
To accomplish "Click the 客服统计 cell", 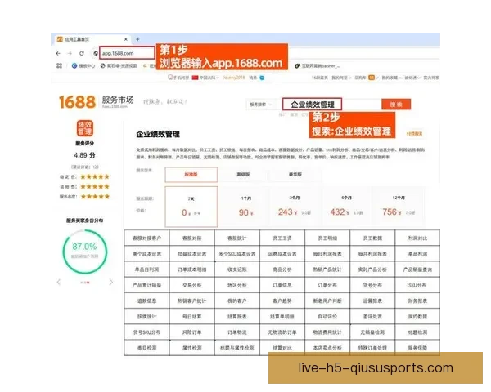I will (x=237, y=238).
